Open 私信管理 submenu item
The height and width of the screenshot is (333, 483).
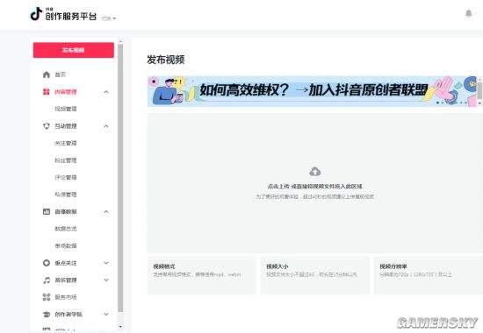(66, 195)
